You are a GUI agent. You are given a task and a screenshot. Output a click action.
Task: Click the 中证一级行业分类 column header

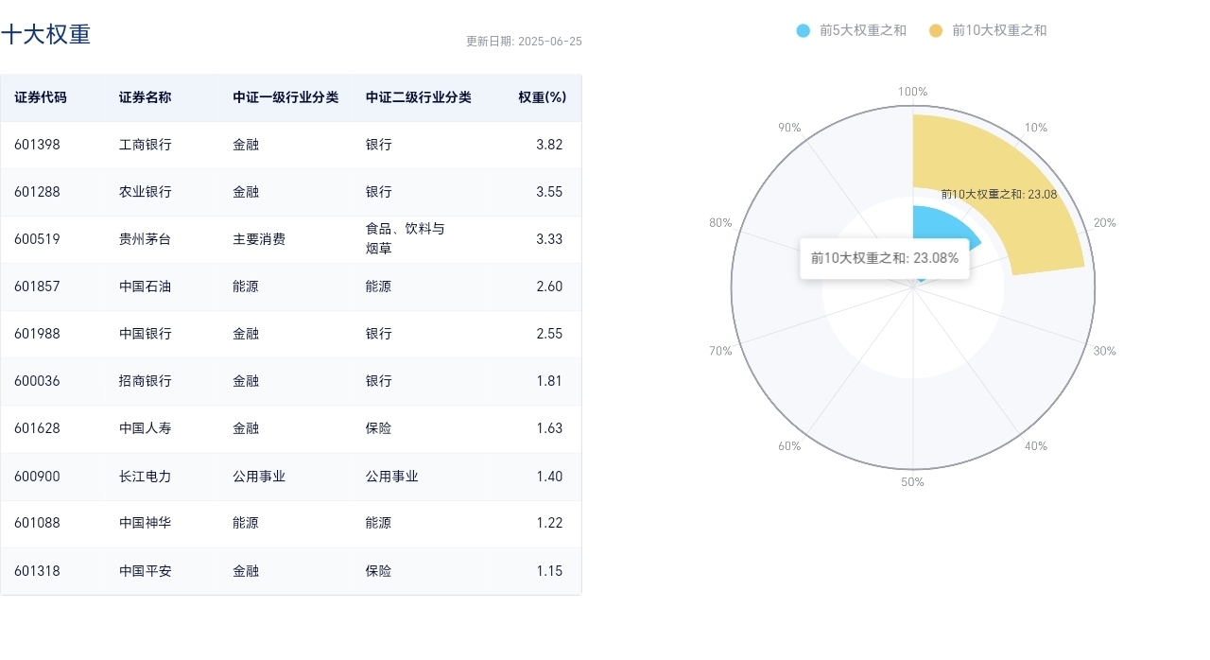285,97
